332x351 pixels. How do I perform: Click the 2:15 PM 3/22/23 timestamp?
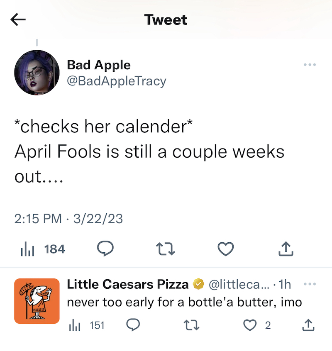(68, 219)
